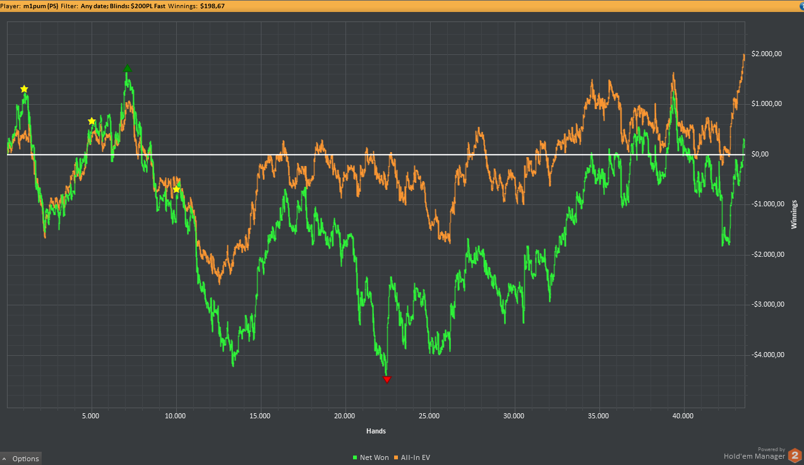Select the red triangle lowest-point marker
Screen dimensions: 804x465
[387, 379]
